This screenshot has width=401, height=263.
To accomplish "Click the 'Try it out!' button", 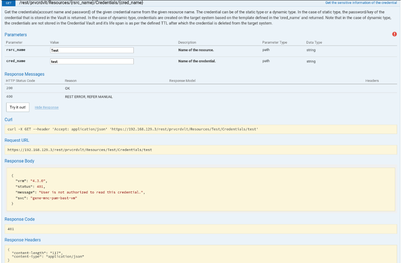I will [18, 107].
